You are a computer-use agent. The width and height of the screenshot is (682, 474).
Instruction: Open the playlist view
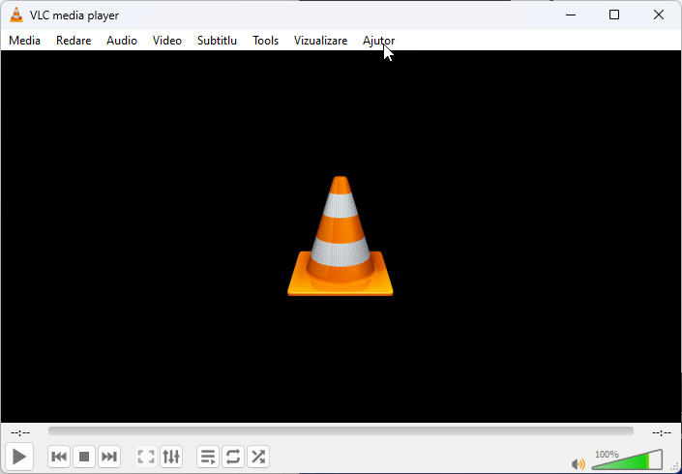(x=208, y=457)
